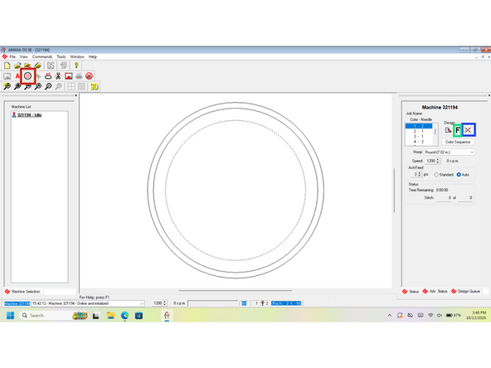The width and height of the screenshot is (491, 368).
Task: Click the hoop view horizontal scrollbar
Action: [236, 291]
